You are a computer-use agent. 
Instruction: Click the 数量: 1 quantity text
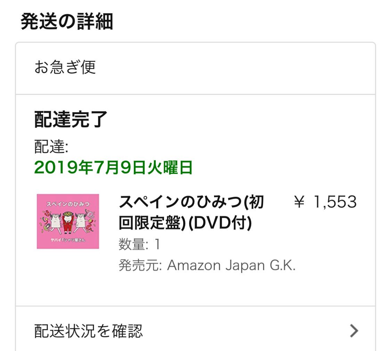pyautogui.click(x=139, y=244)
